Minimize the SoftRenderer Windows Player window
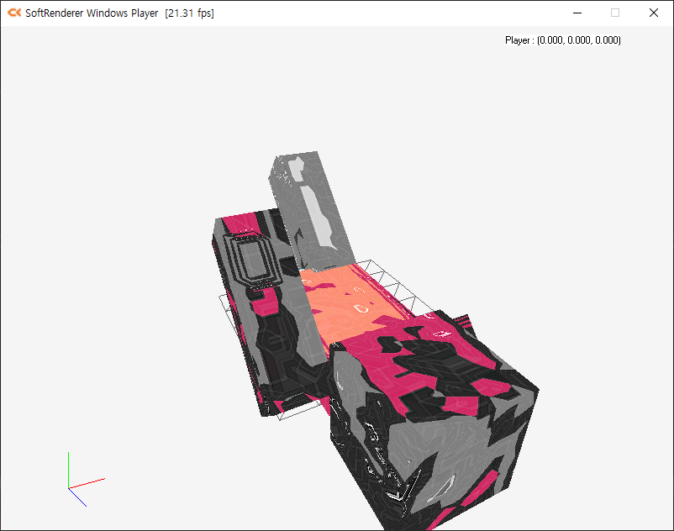This screenshot has width=674, height=531. click(577, 13)
